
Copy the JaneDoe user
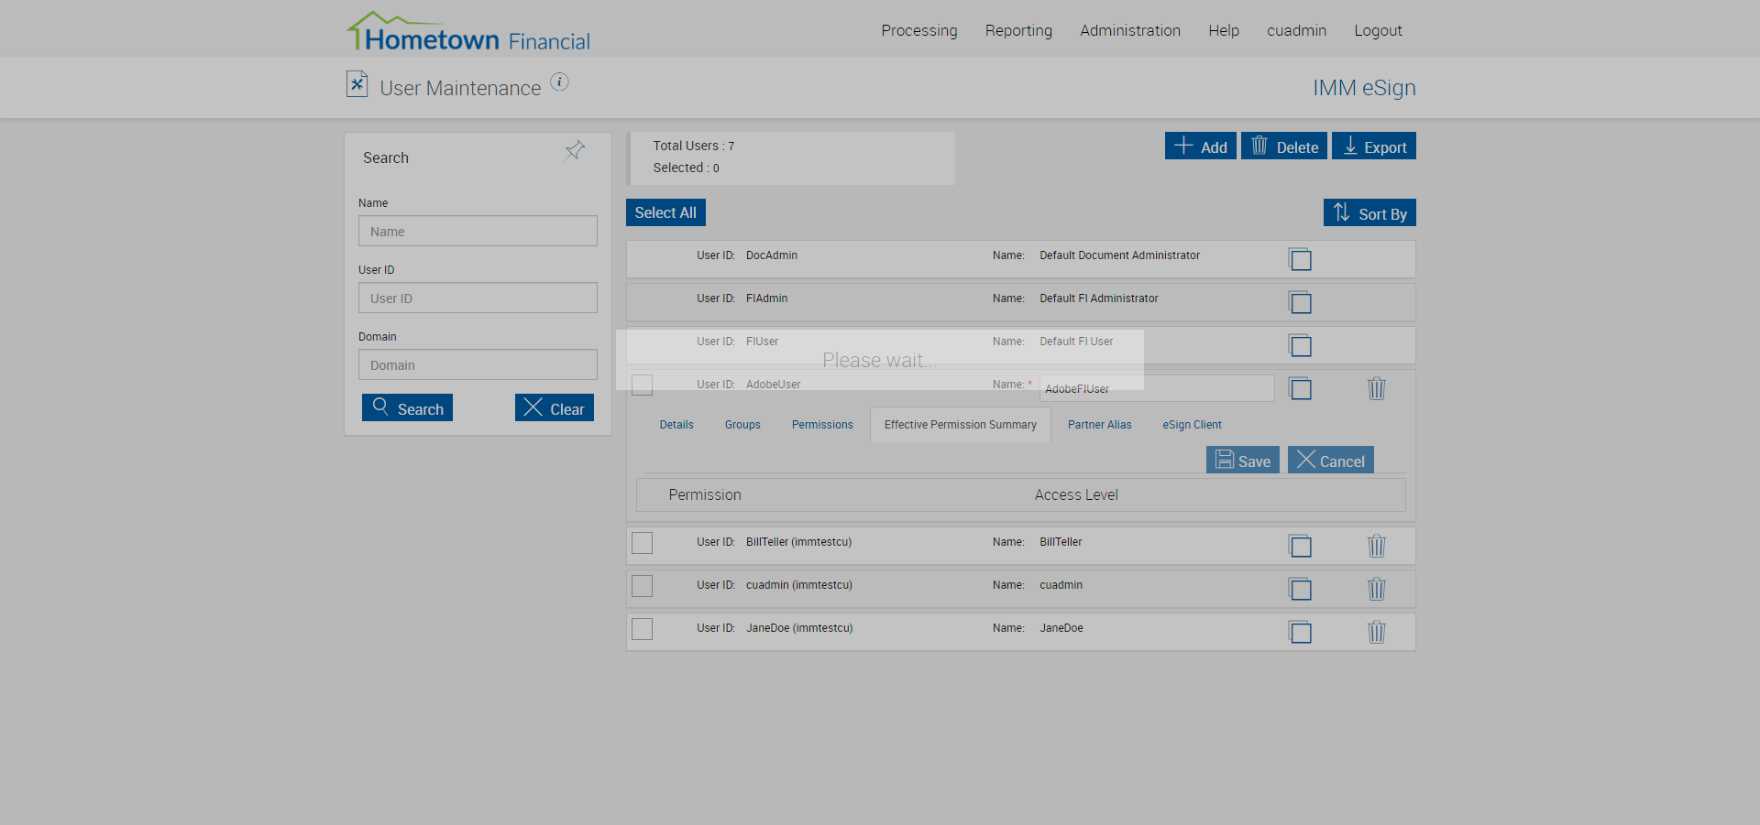pos(1300,632)
